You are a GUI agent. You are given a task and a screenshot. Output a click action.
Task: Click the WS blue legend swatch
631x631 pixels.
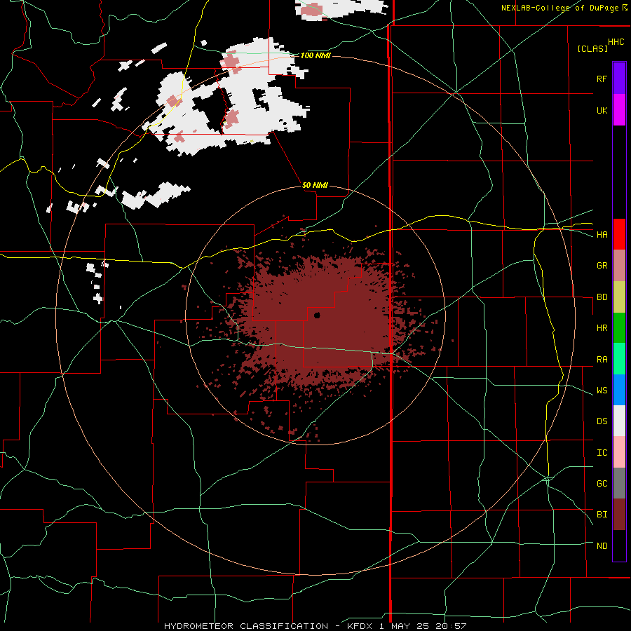619,390
